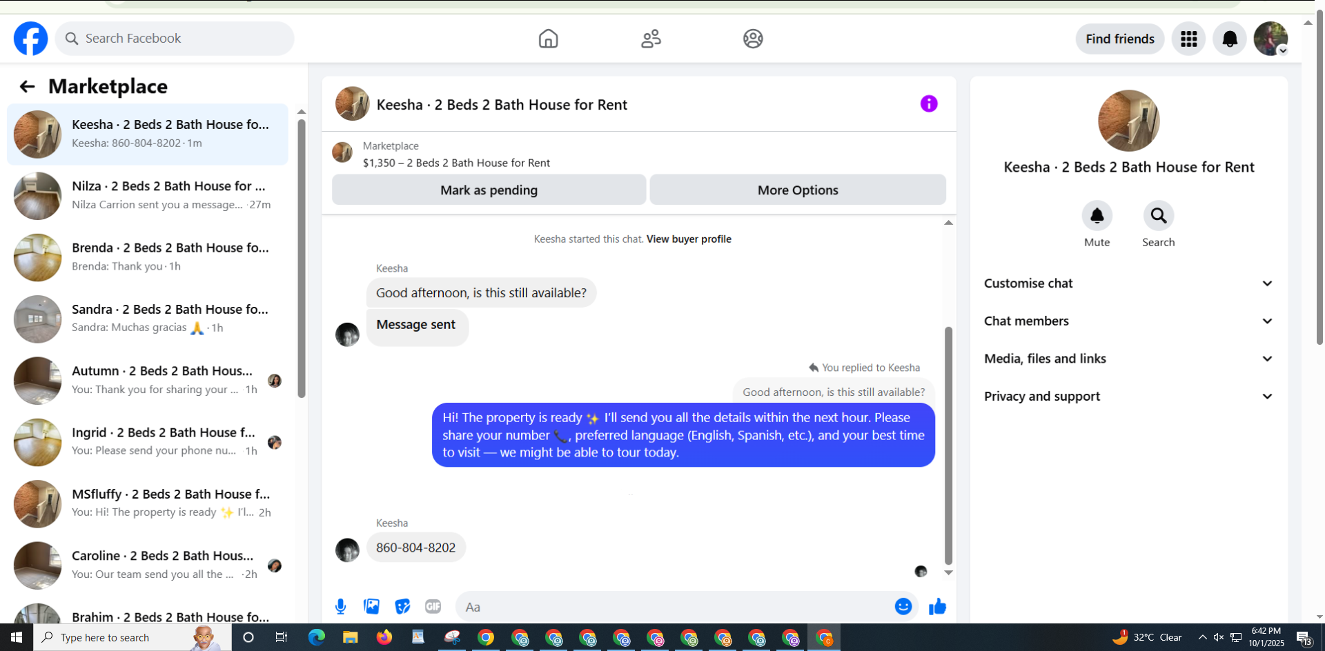
Task: Click the Message sent bubble
Action: click(x=418, y=328)
